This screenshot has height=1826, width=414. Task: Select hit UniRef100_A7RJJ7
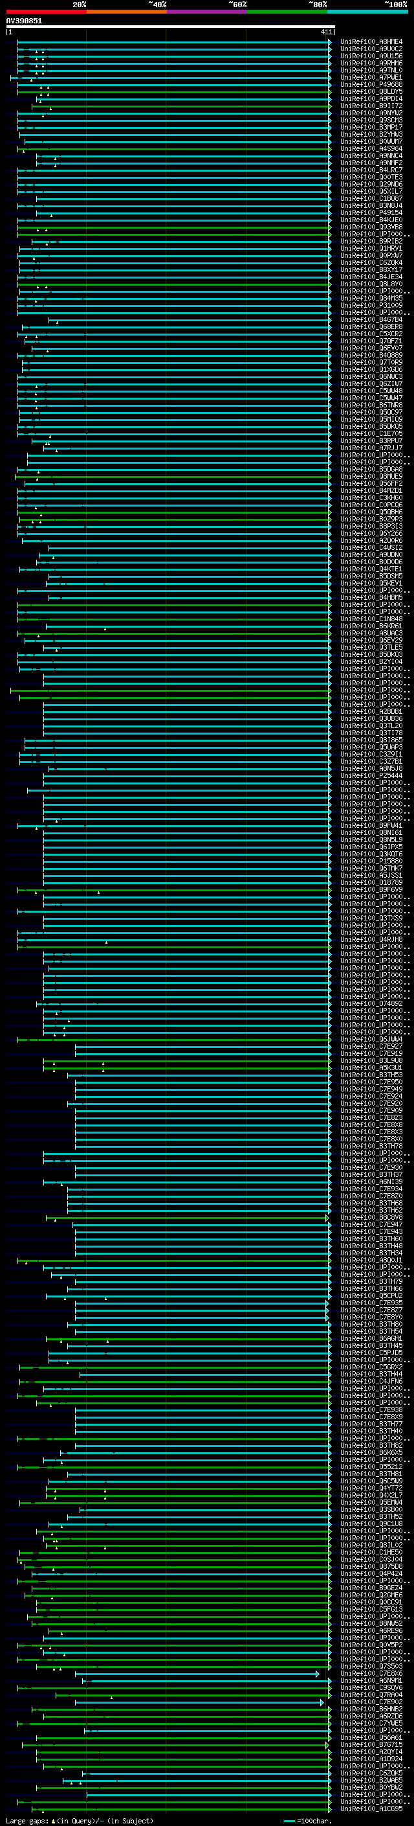371,448
